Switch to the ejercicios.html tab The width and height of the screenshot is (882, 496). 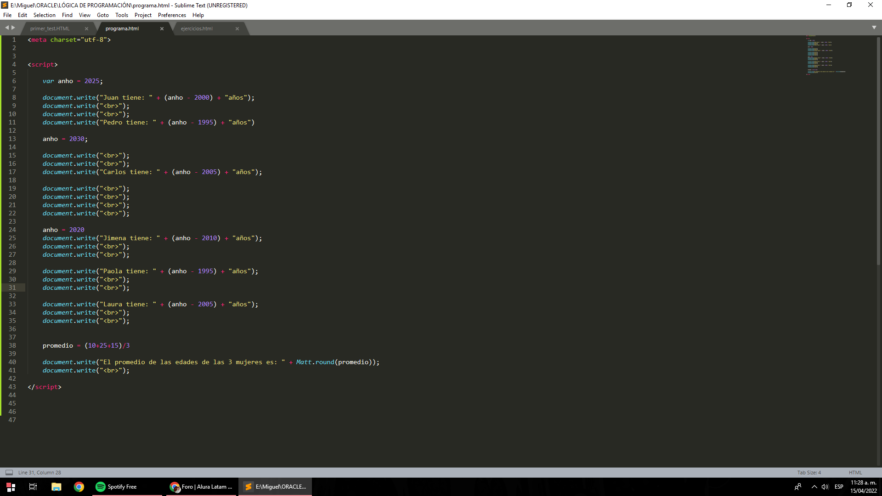pos(197,28)
